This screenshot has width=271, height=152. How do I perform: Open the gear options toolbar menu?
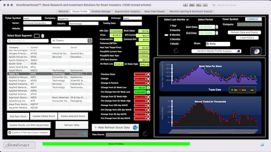tap(199, 5)
